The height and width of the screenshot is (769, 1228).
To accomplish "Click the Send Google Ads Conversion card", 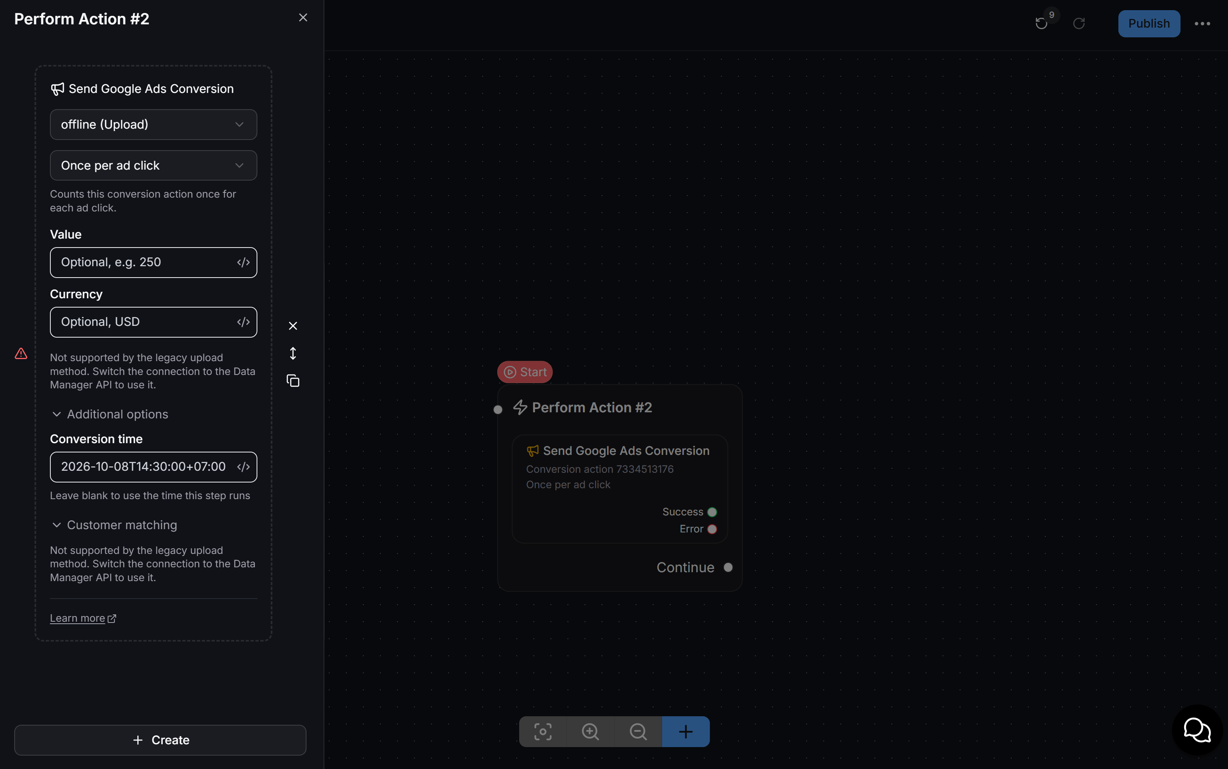I will [x=619, y=489].
